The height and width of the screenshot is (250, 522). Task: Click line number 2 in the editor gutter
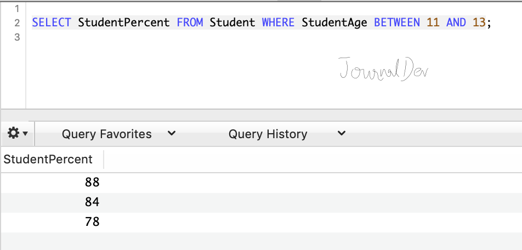click(x=16, y=23)
